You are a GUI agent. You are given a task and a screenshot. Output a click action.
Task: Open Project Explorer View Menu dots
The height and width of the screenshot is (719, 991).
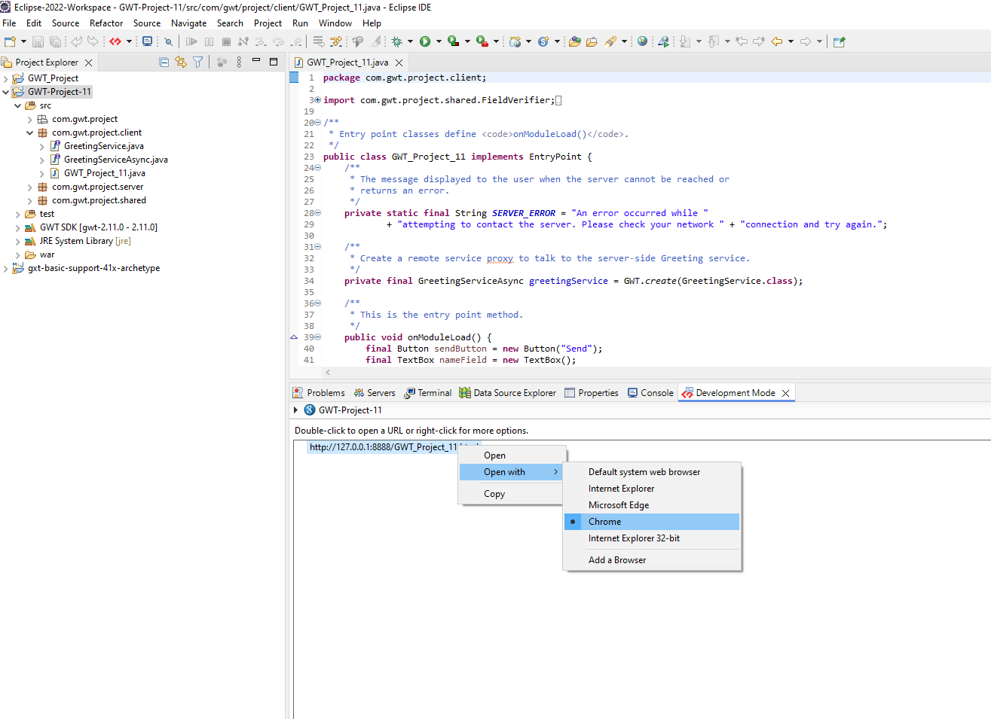(x=239, y=62)
